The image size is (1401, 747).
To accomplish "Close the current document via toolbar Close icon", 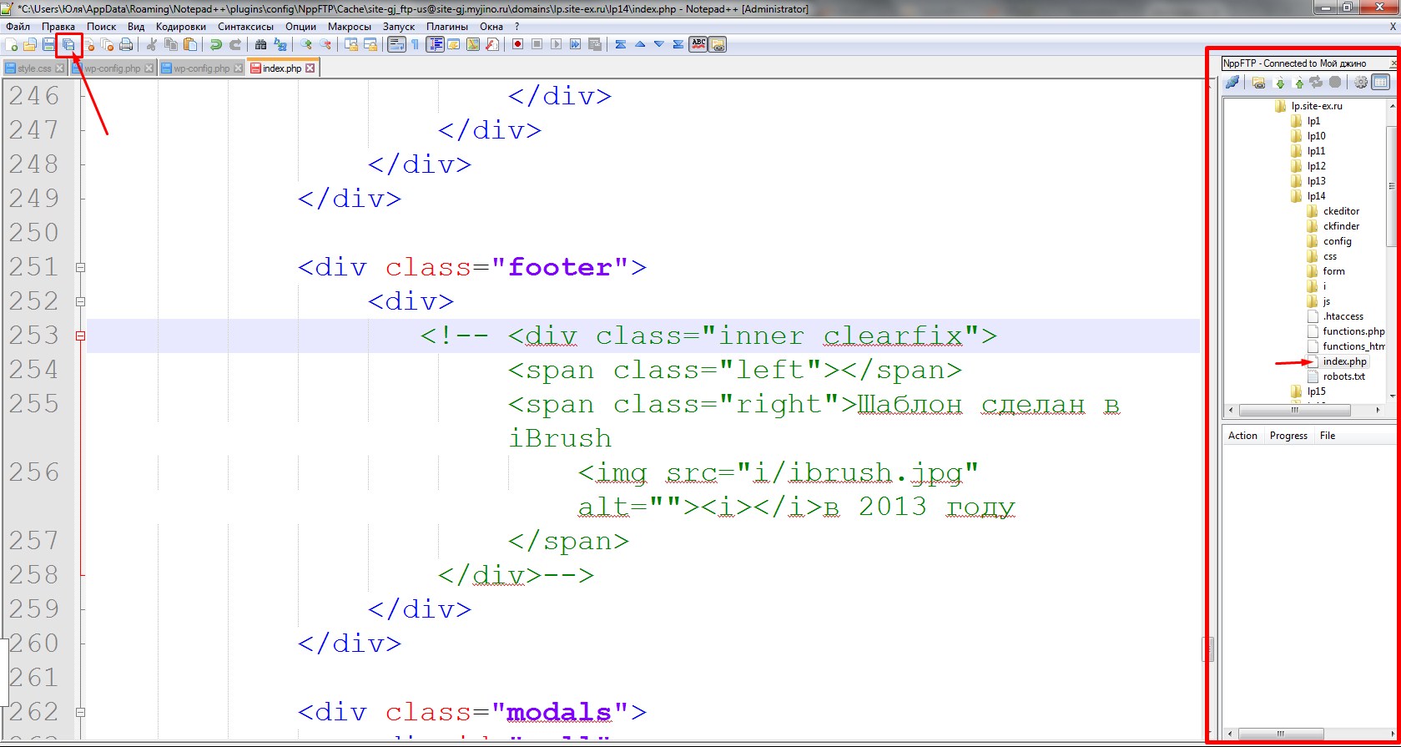I will tap(88, 44).
